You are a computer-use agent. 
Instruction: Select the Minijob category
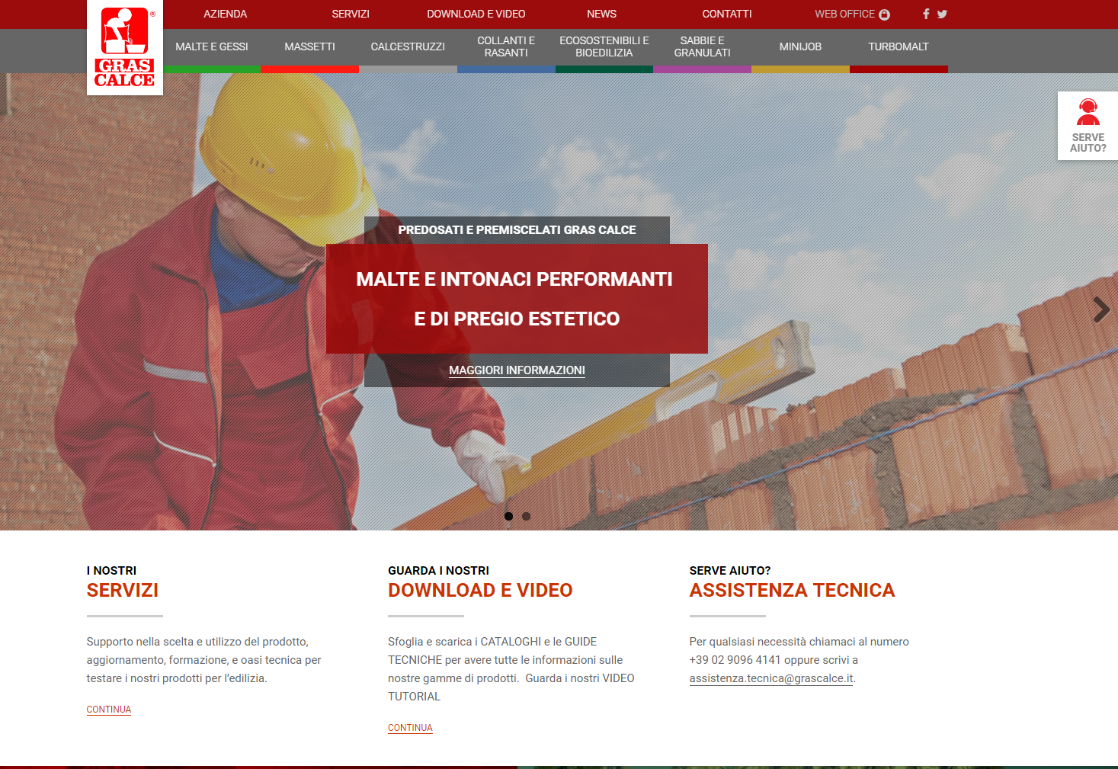800,46
